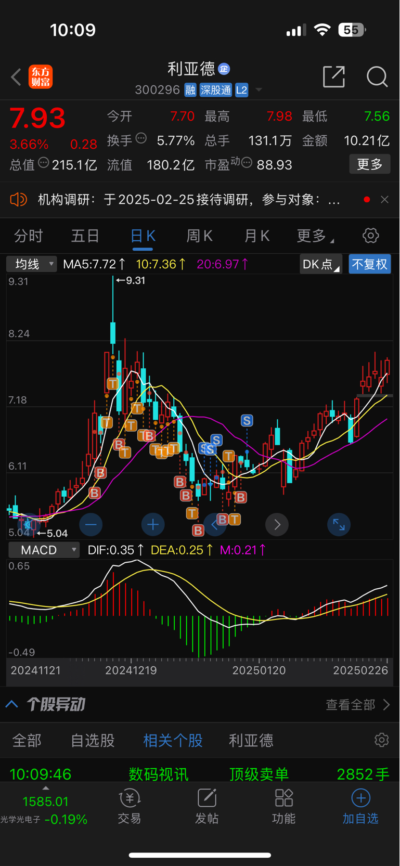Select the 全部 filter tab

pos(27,740)
